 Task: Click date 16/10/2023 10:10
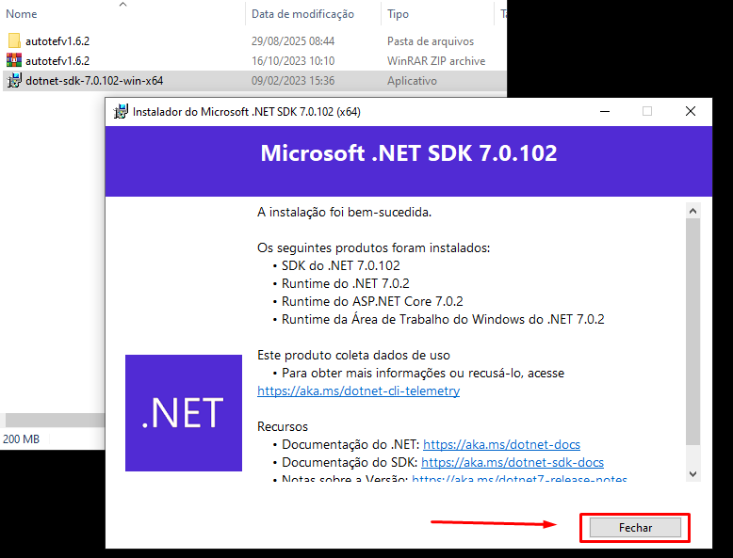click(293, 61)
